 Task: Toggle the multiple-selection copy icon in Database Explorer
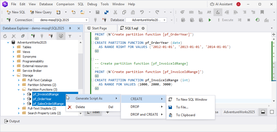(x=61, y=36)
